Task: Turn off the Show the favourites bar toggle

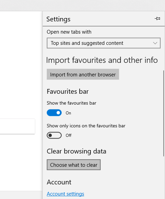Action: (54, 113)
